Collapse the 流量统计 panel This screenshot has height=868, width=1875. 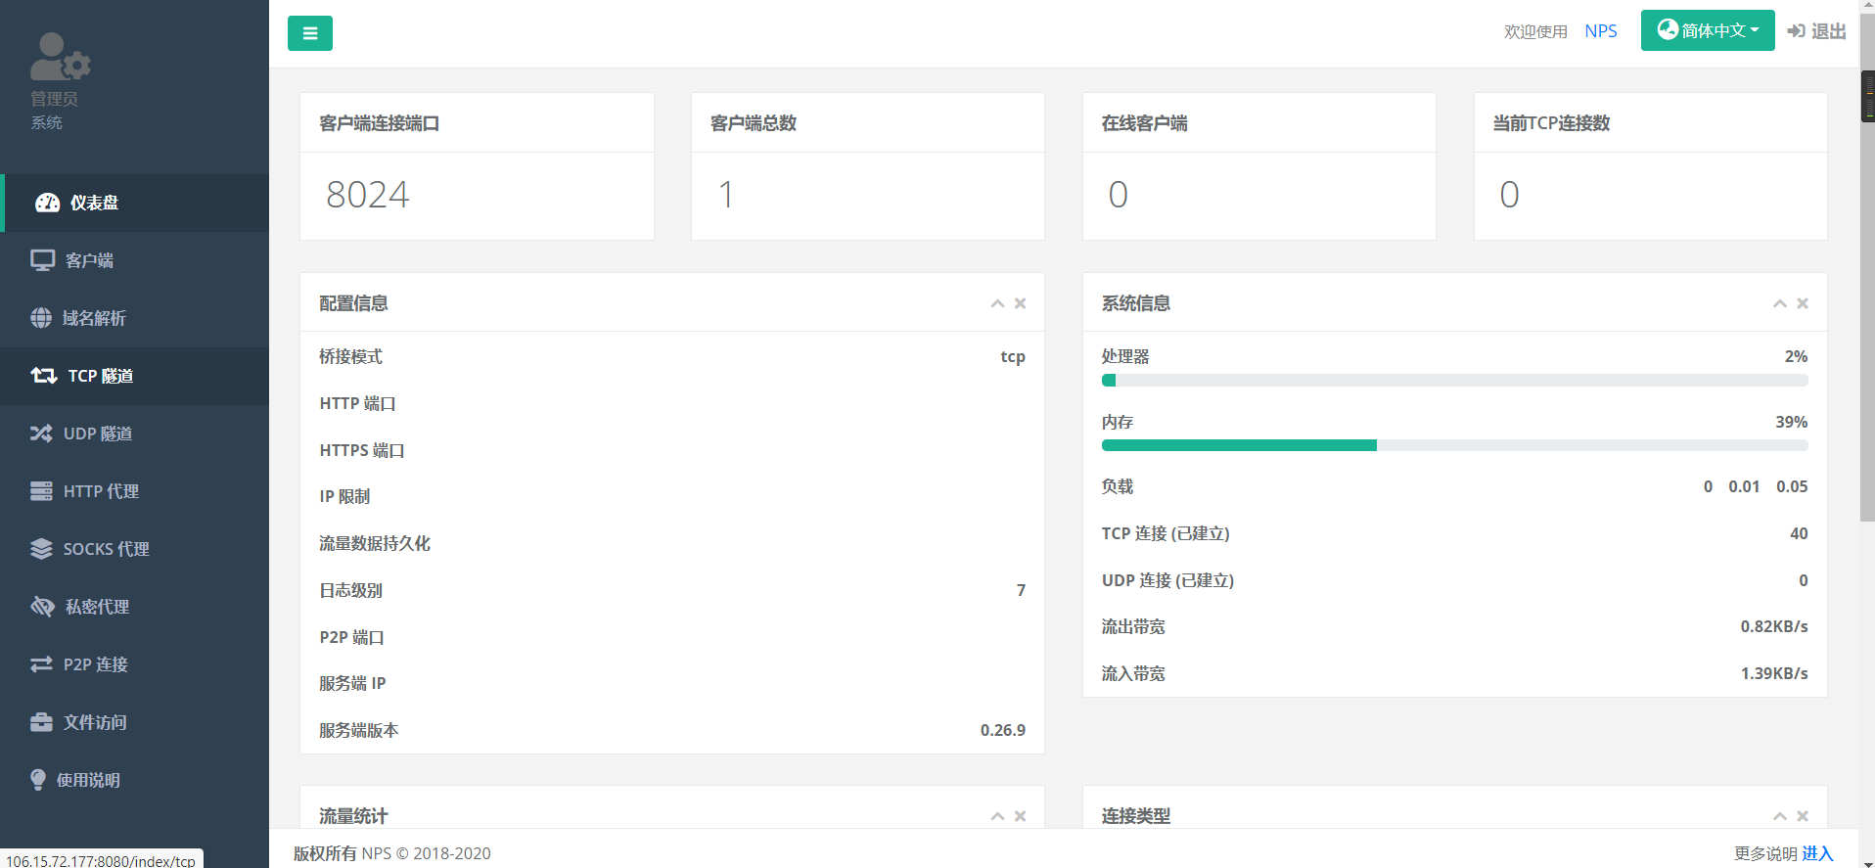point(997,816)
